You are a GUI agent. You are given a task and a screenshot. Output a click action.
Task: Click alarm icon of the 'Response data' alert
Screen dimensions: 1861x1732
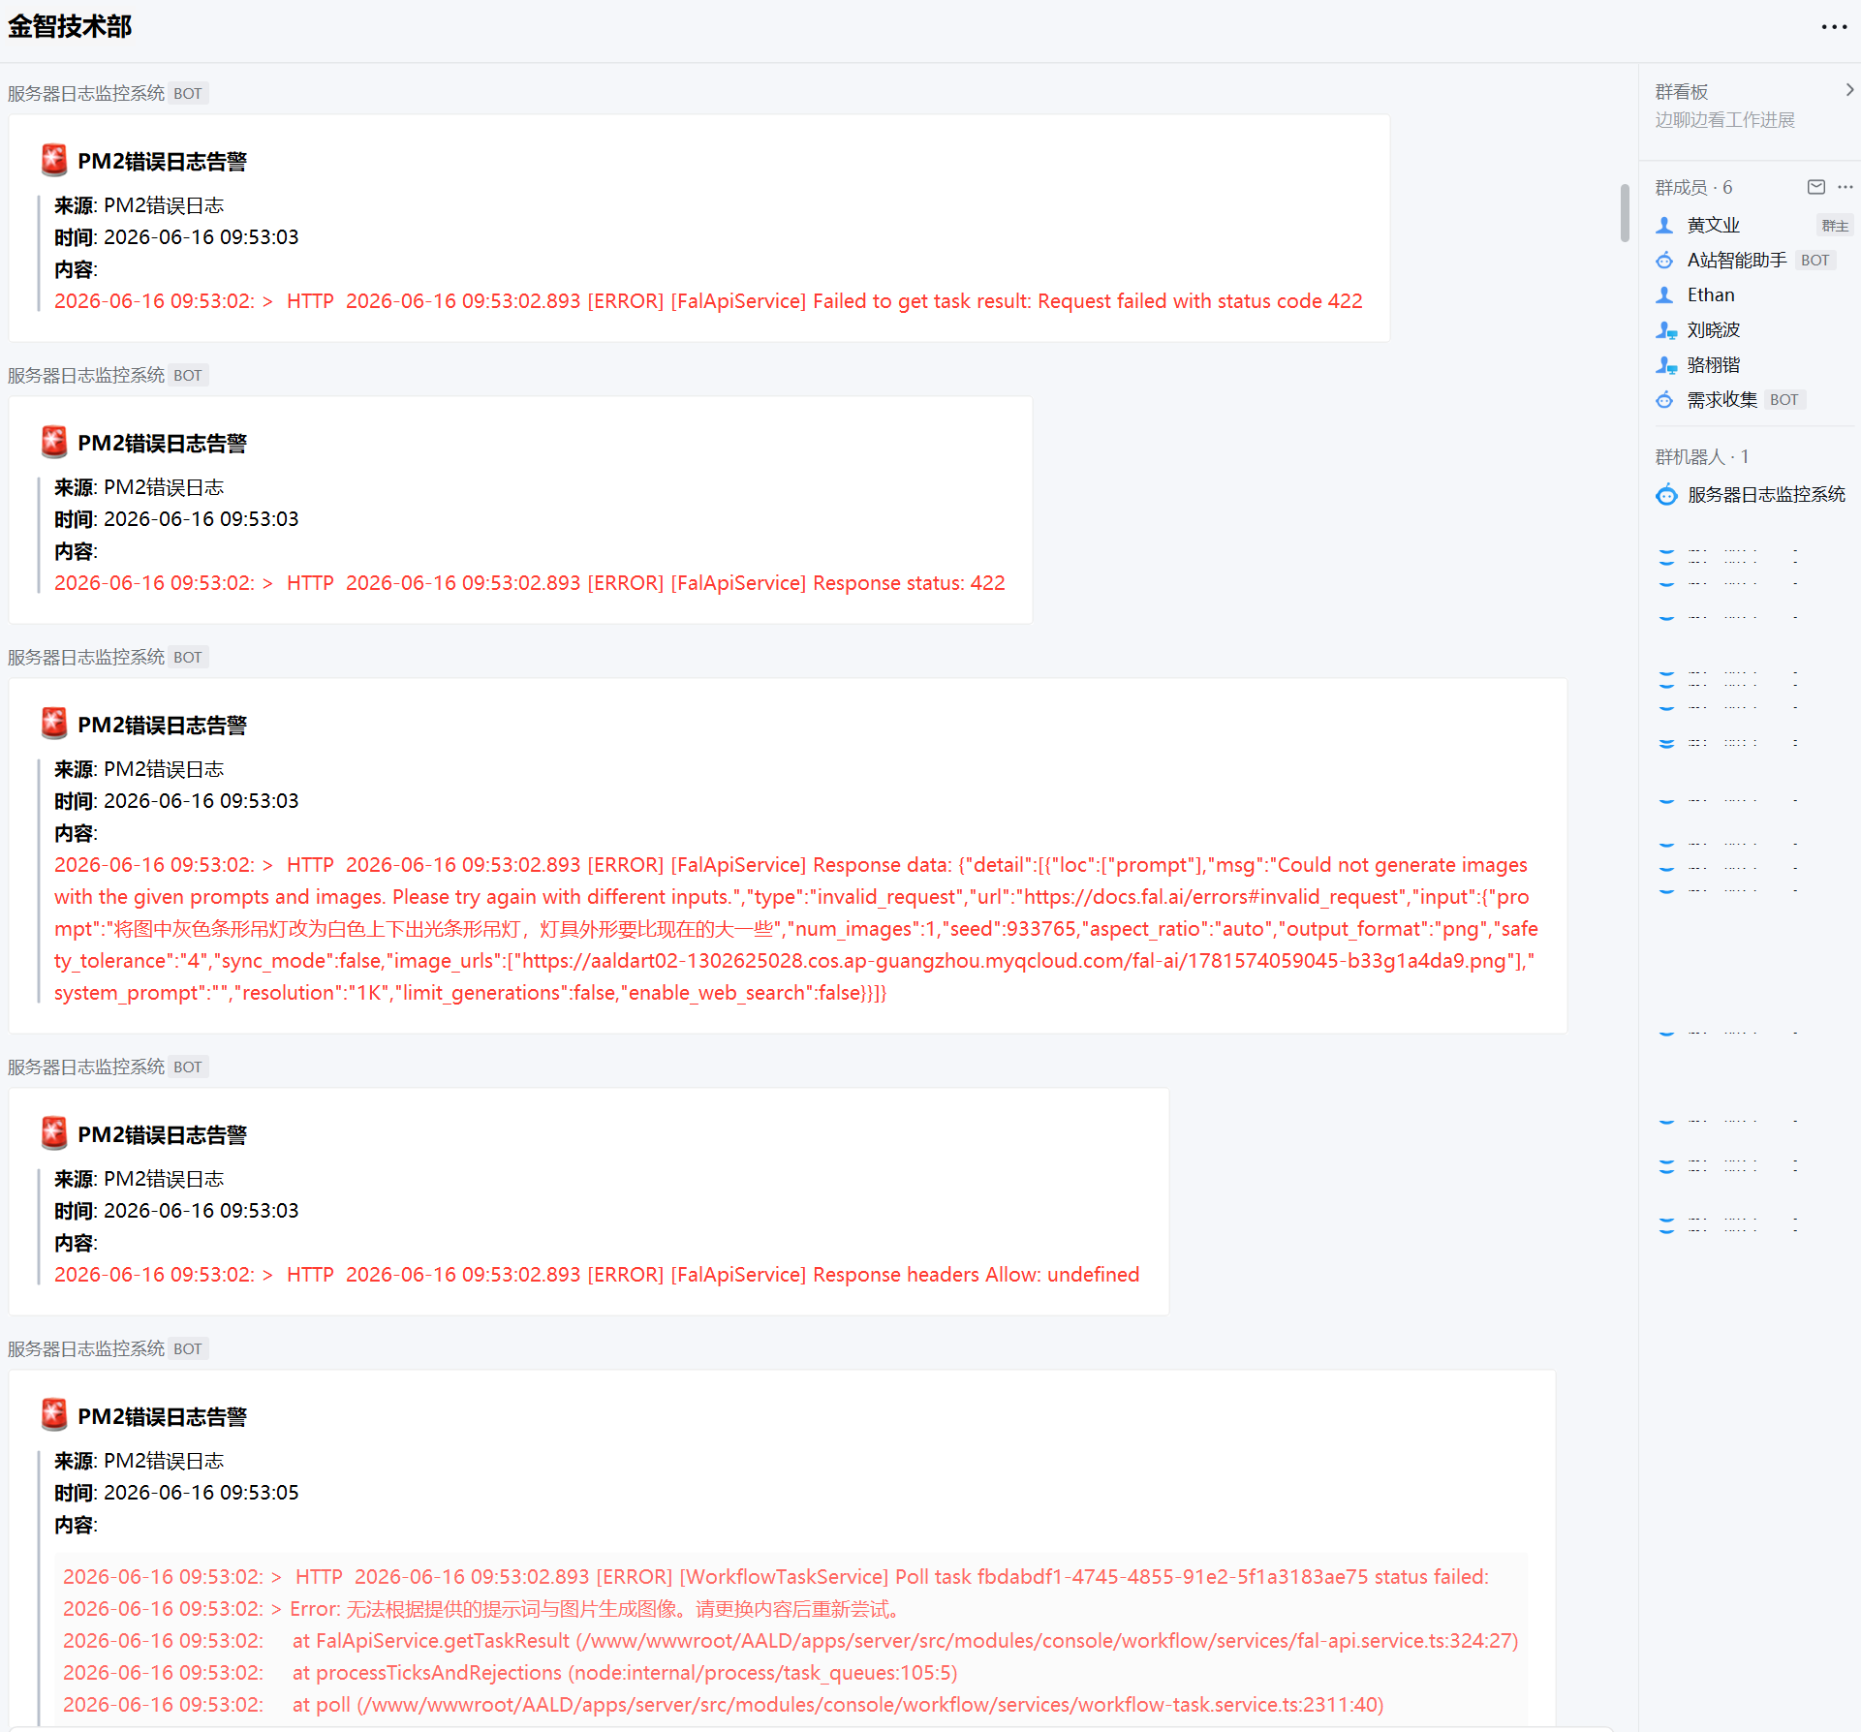pos(54,725)
